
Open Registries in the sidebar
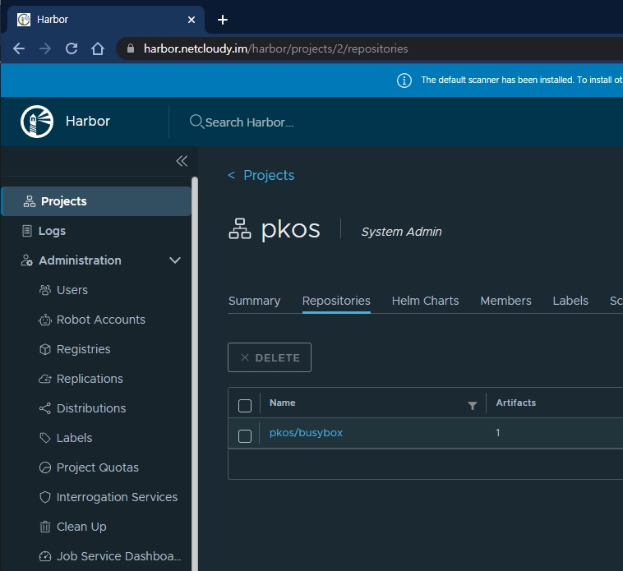tap(84, 349)
